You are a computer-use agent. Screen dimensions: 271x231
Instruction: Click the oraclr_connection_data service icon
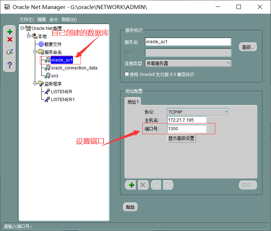point(47,68)
